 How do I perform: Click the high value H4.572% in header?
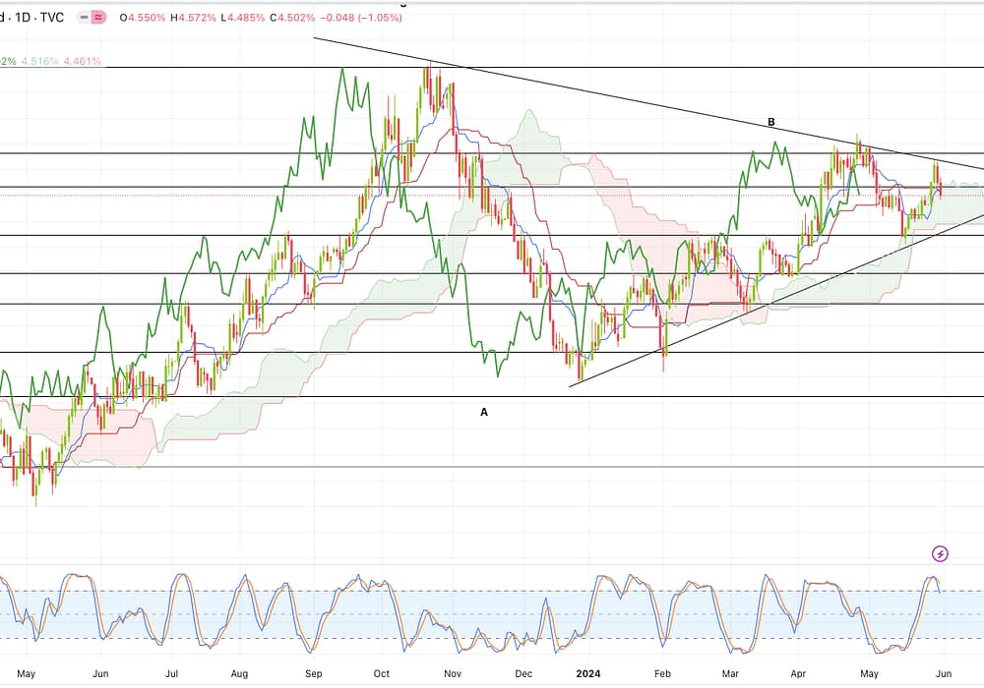click(x=196, y=18)
